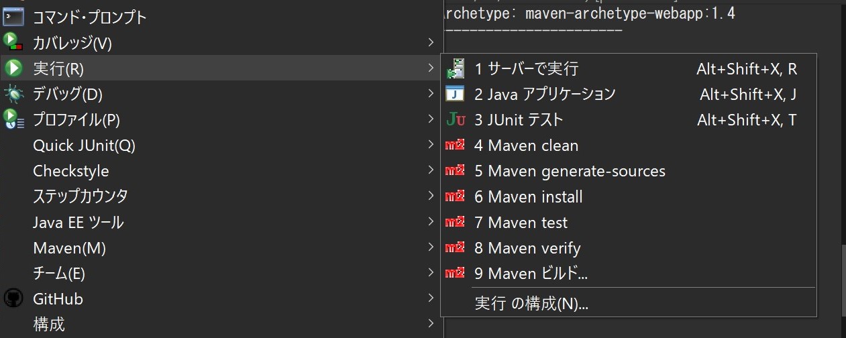Open the Maven(M) menu entry

coord(220,247)
